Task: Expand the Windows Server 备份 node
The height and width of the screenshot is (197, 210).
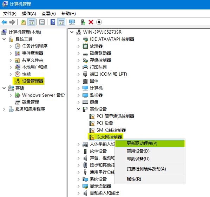Action: tap(11, 95)
